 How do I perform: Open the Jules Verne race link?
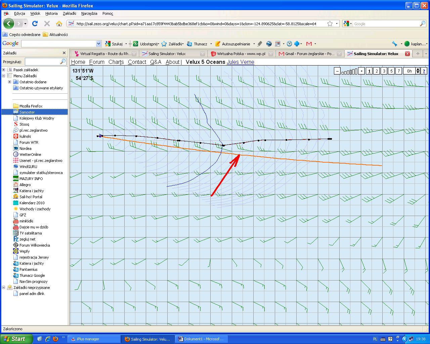(x=240, y=62)
